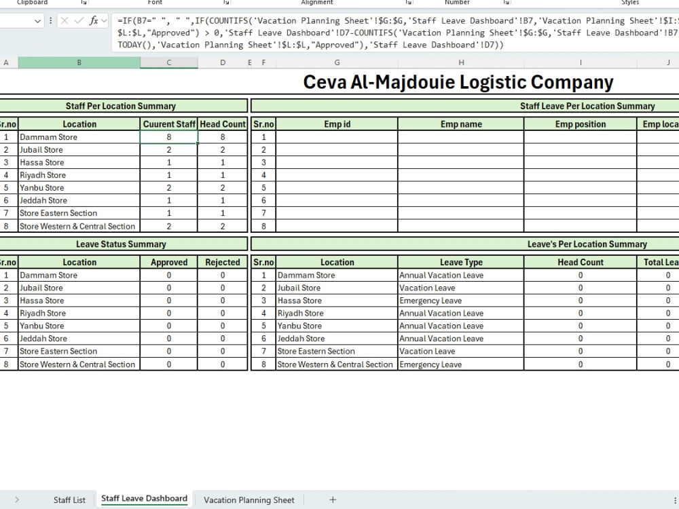Select the Cuurent Staff header cell
The width and height of the screenshot is (679, 509).
click(169, 124)
